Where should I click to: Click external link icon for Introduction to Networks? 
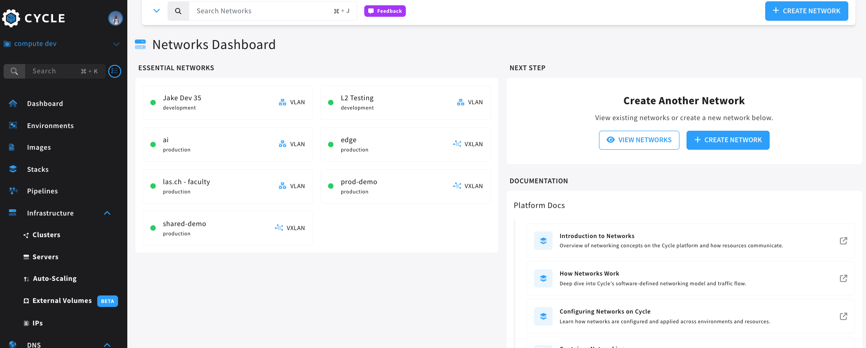[x=843, y=241]
